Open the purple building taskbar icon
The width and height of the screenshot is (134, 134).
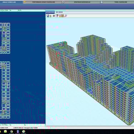[18, 131]
